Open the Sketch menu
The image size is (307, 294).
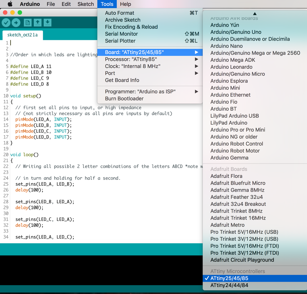(x=85, y=4)
